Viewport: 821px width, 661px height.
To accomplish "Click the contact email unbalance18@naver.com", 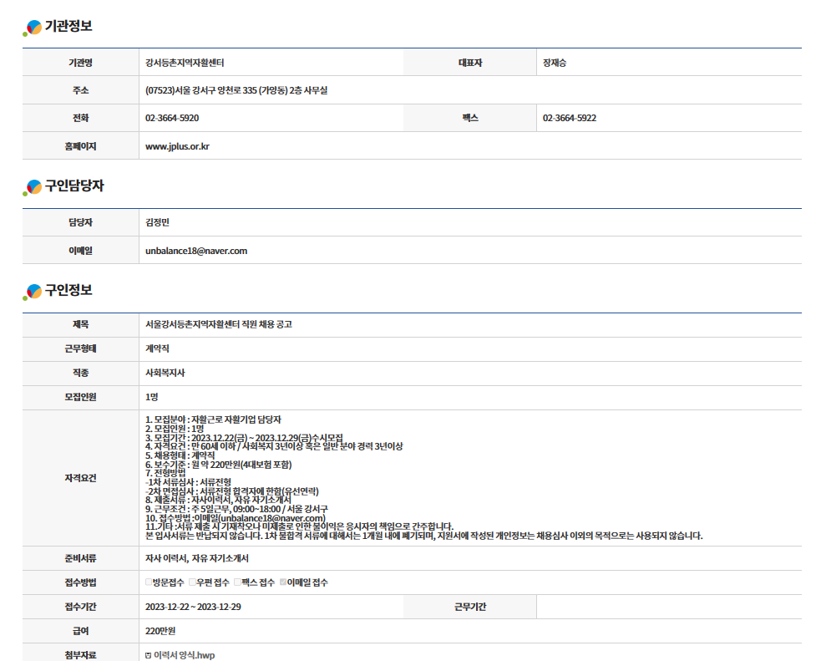I will pos(196,251).
